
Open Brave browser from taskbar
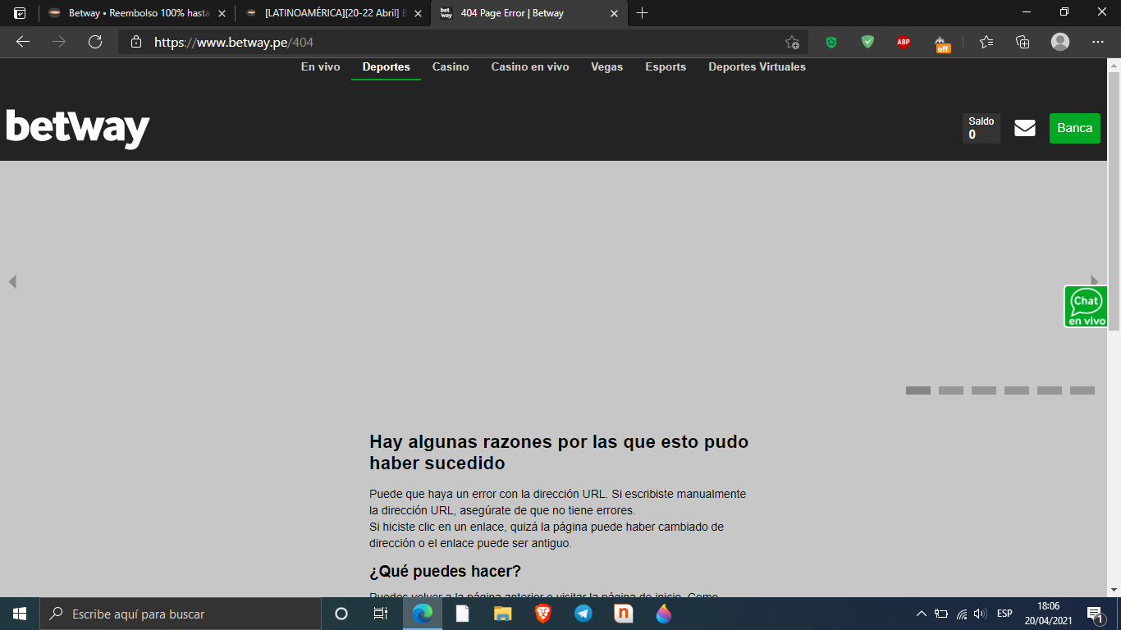(x=543, y=614)
